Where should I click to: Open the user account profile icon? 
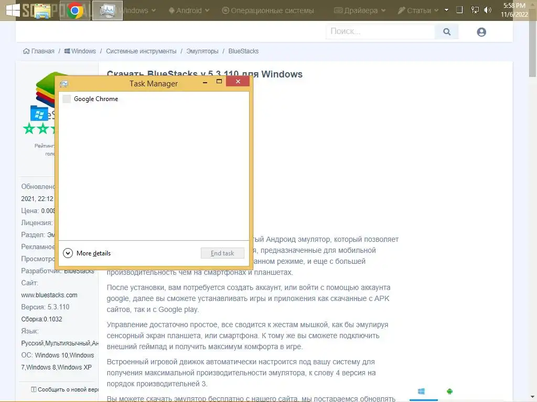481,32
